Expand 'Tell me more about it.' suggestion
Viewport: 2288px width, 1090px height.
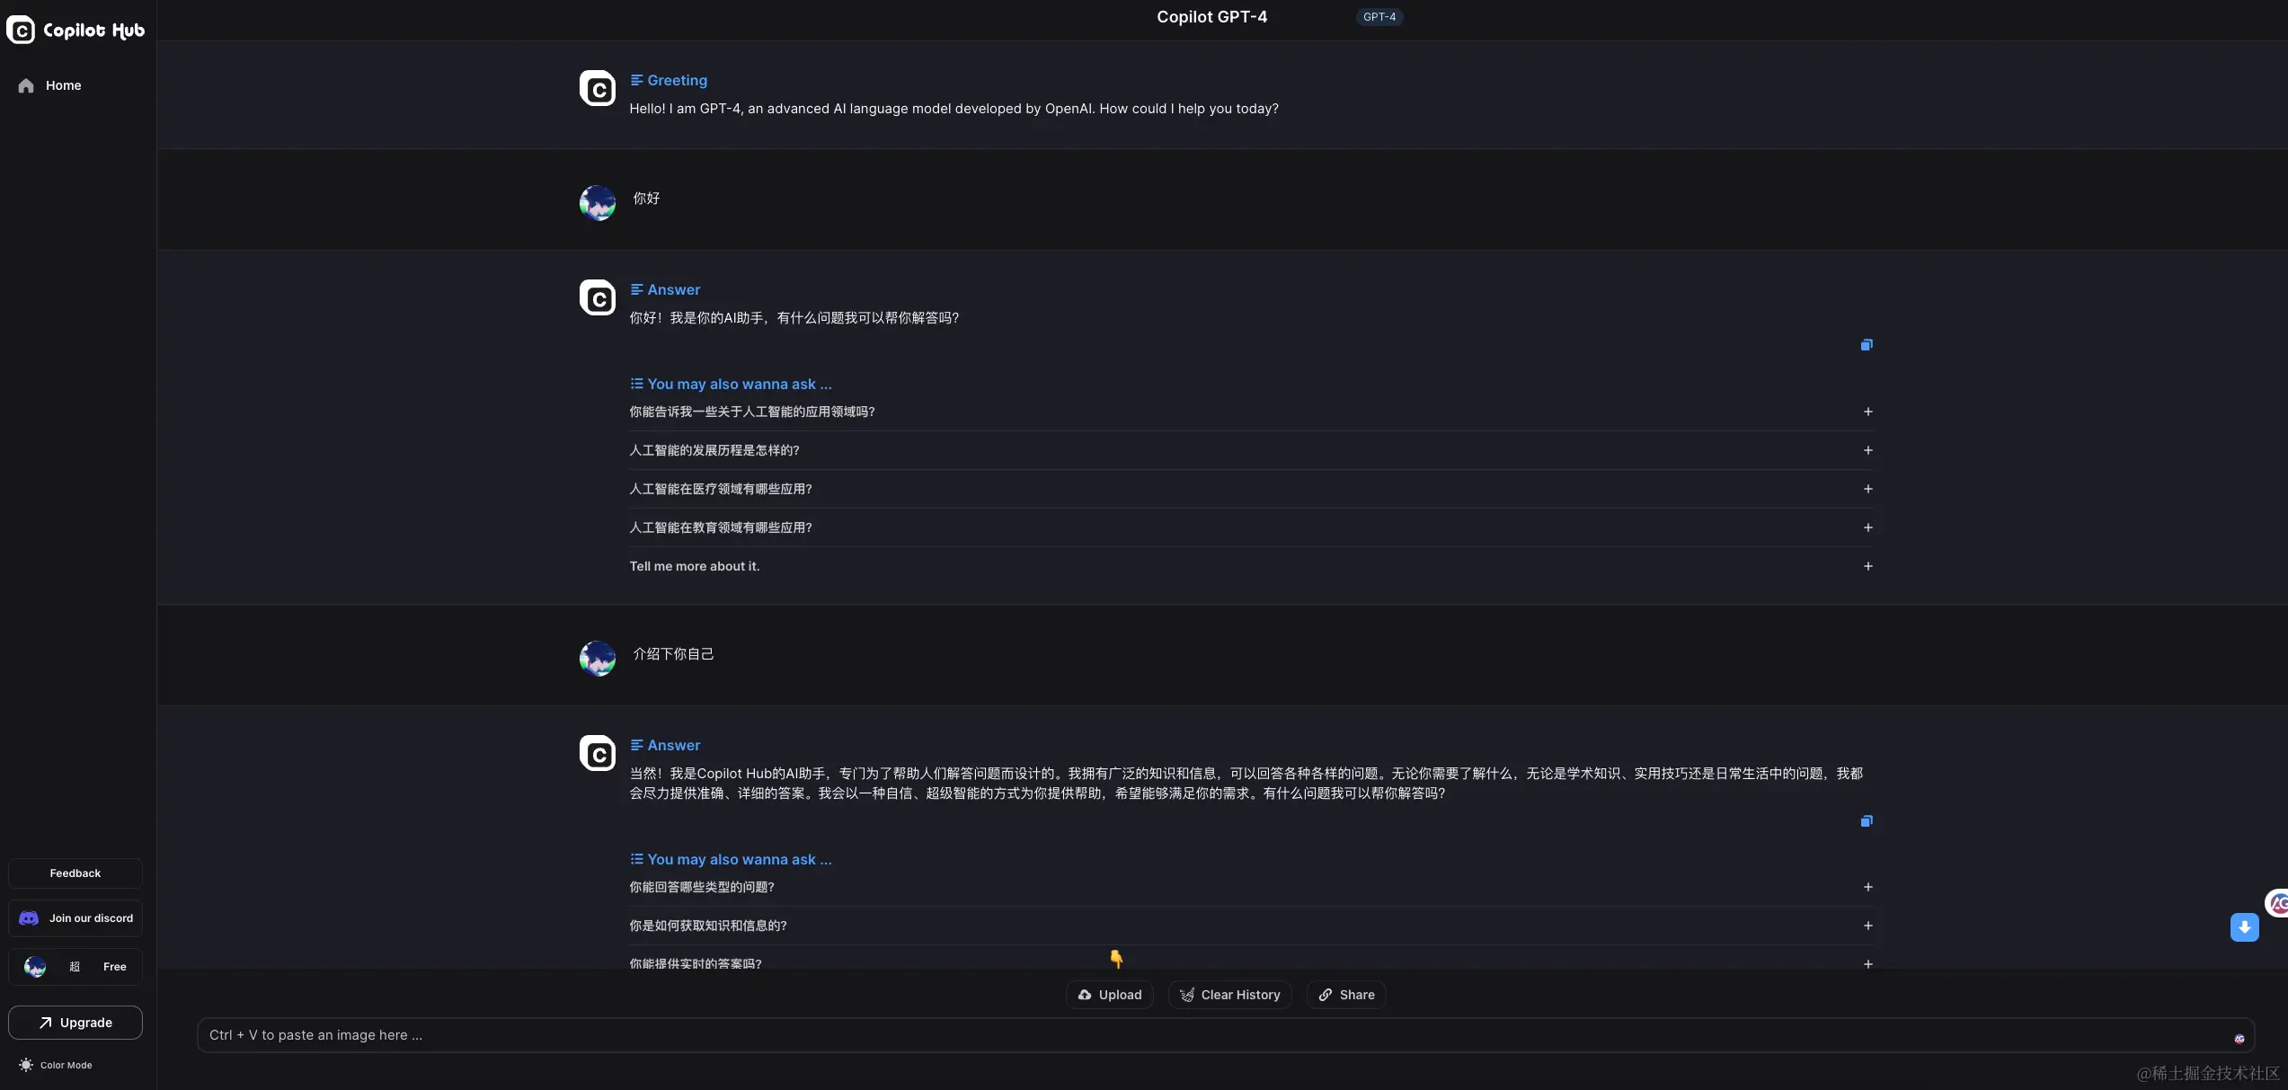pos(1867,566)
